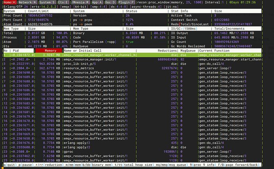Open the Doc(D) tab
Viewport: 274px width, 169px height.
pos(110,2)
